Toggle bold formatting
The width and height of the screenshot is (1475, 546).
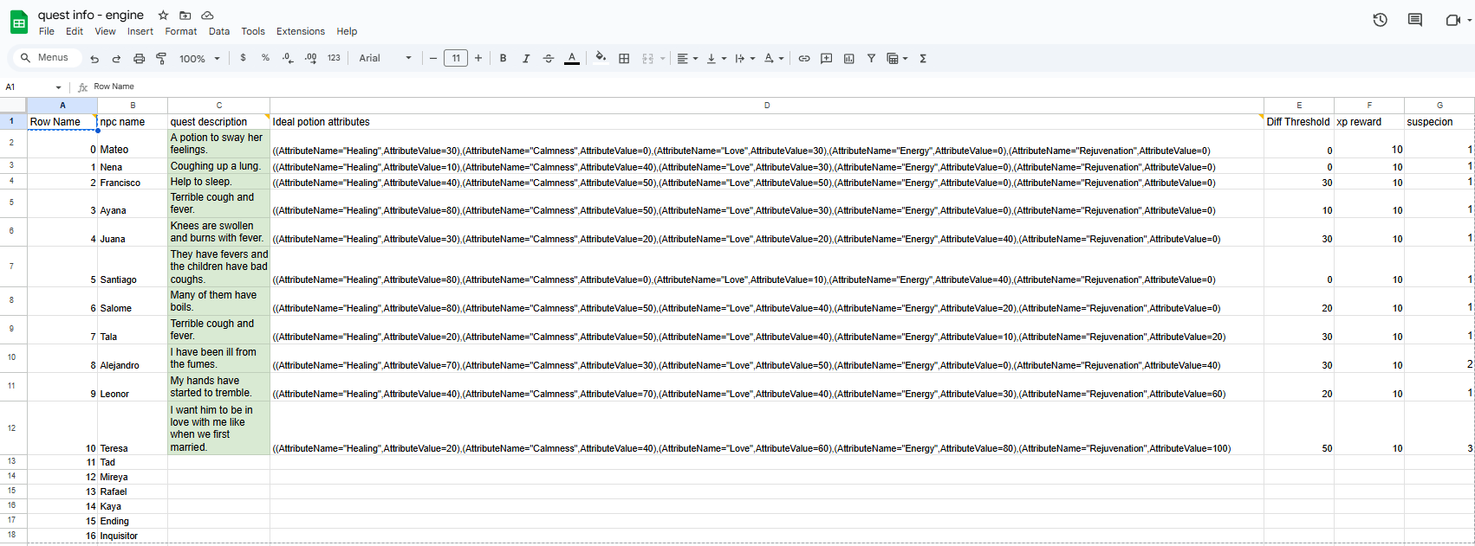[x=503, y=59]
